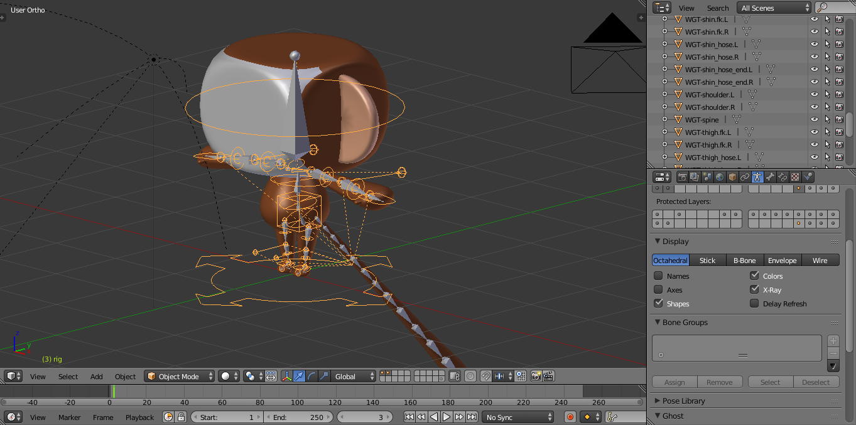The width and height of the screenshot is (856, 425).
Task: Enable manipulator rotation mode in header
Action: coord(312,376)
